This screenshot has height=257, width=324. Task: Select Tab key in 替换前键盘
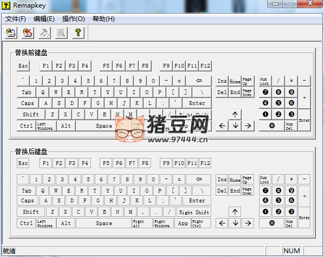27,93
